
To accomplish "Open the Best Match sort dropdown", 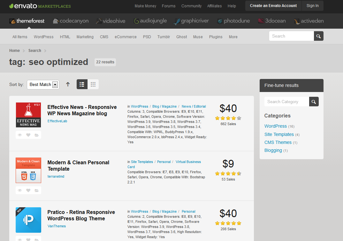I will click(x=43, y=84).
